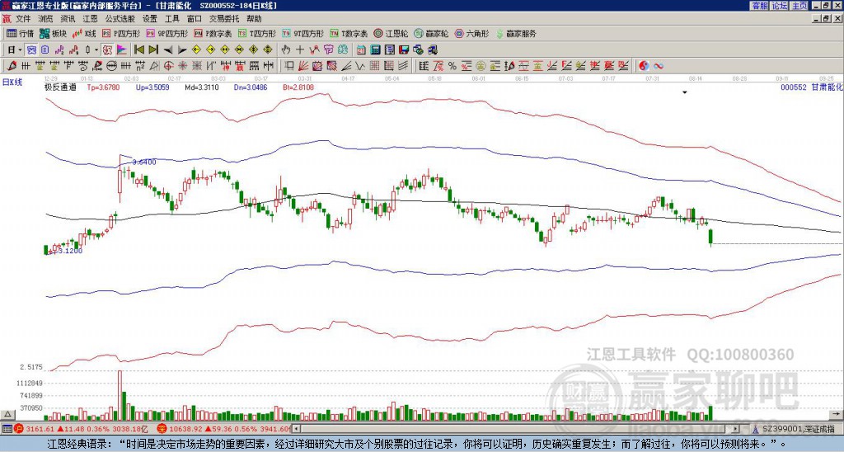844x452 pixels.
Task: Click the yin-yang taiji icon
Action: tap(644, 66)
